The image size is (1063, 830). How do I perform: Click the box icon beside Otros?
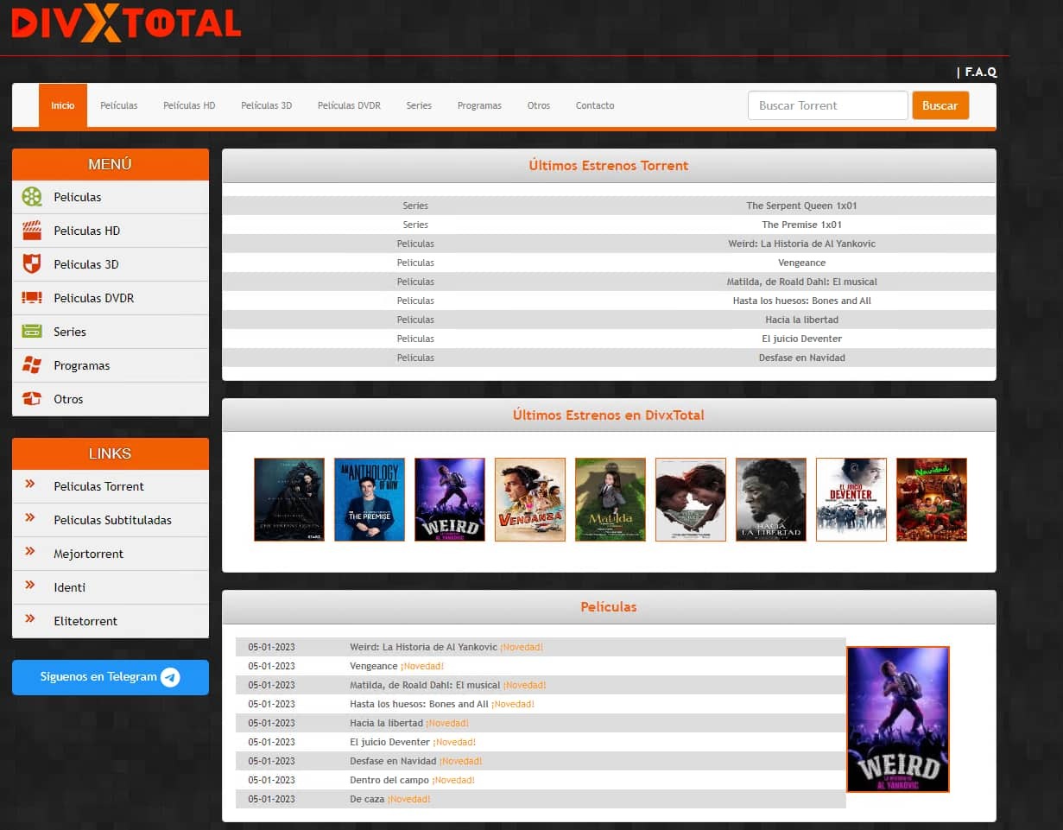pyautogui.click(x=32, y=399)
